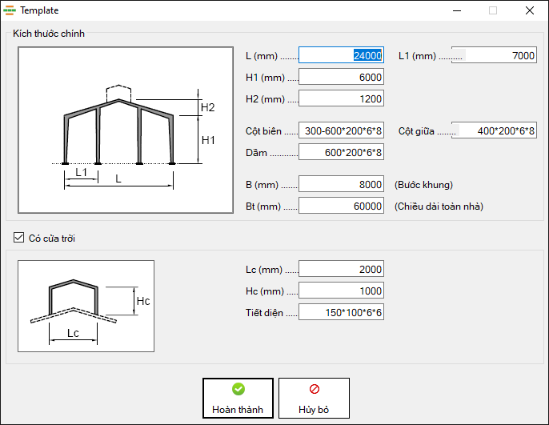Click the Tiết diện label

(264, 313)
